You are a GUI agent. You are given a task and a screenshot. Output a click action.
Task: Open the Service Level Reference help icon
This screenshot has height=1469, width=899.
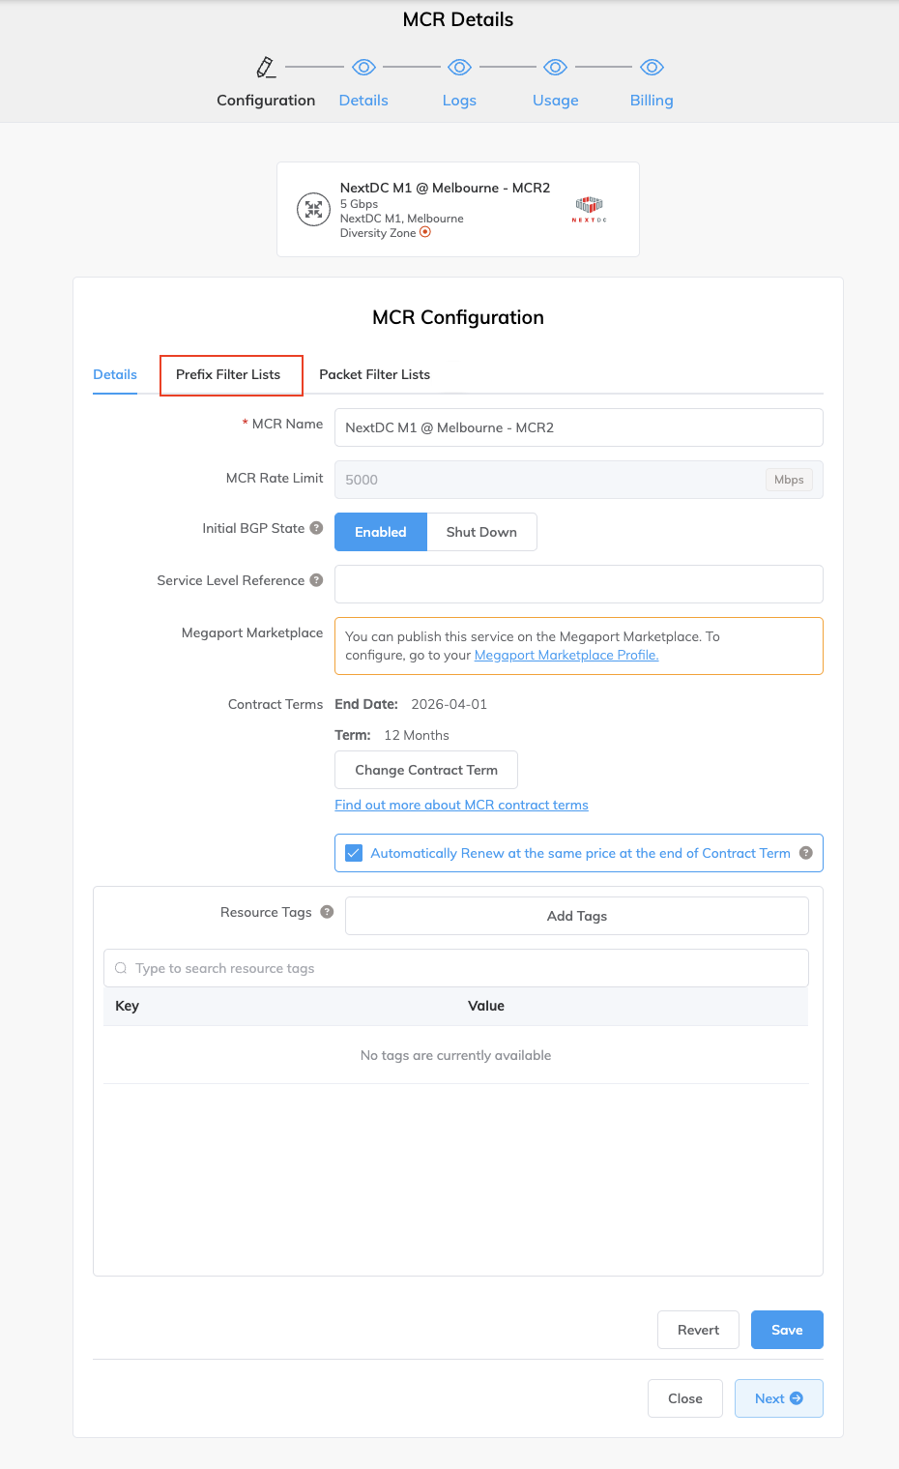tap(316, 579)
